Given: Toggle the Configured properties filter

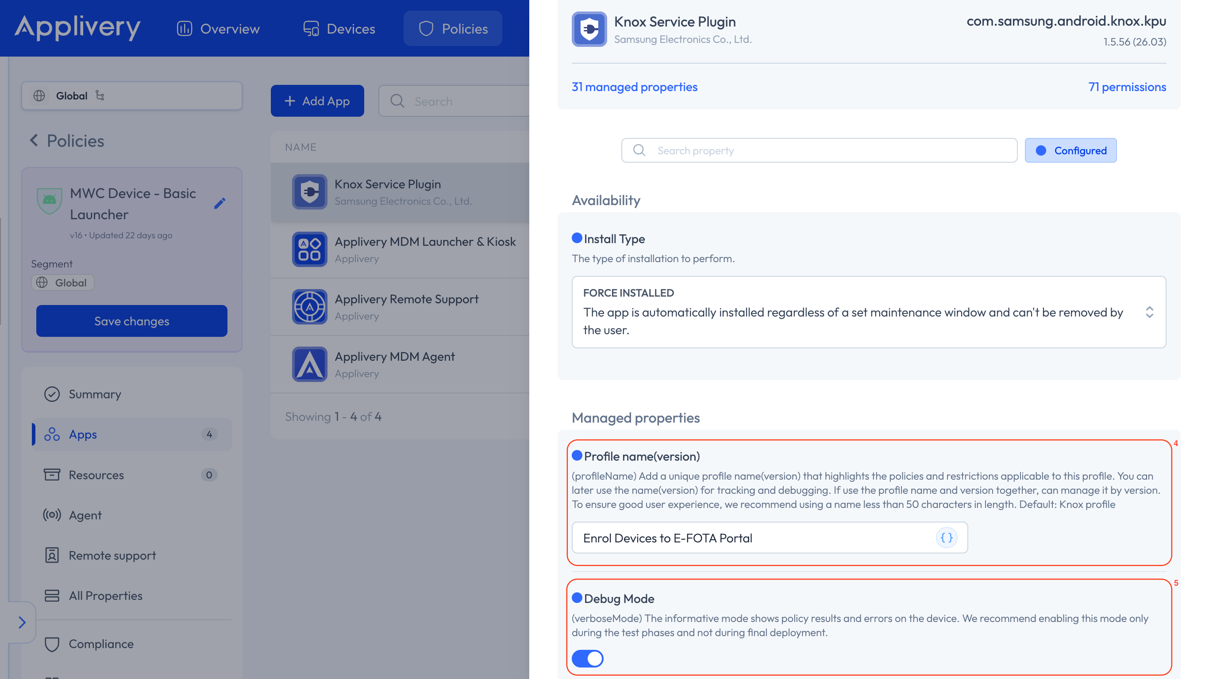Looking at the screenshot, I should pos(1070,150).
